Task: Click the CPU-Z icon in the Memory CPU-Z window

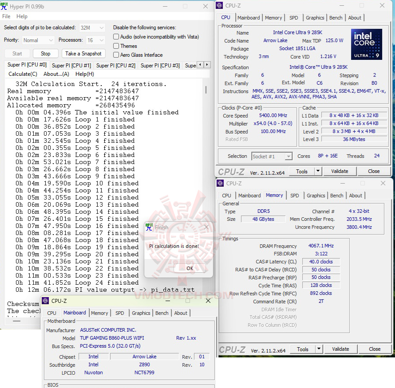Action: [220, 183]
